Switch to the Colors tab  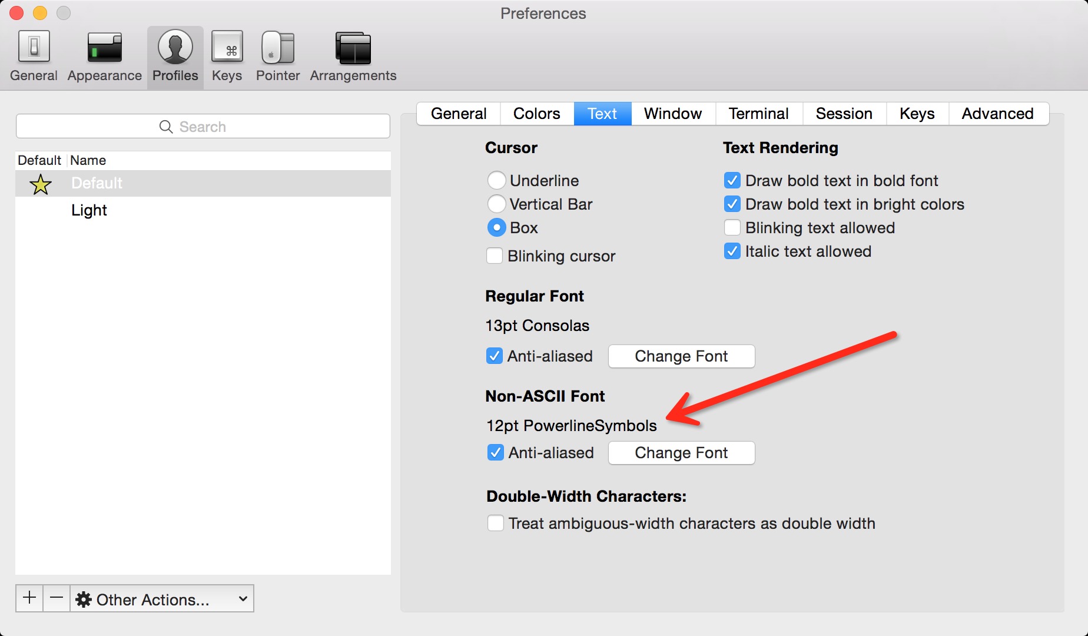[x=536, y=113]
